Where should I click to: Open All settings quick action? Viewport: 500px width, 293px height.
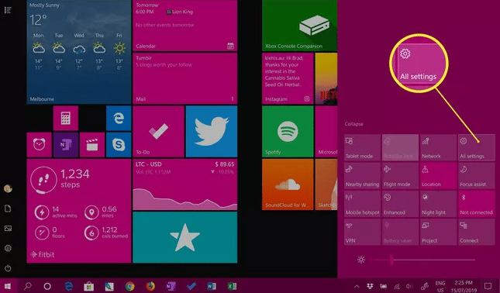point(477,147)
